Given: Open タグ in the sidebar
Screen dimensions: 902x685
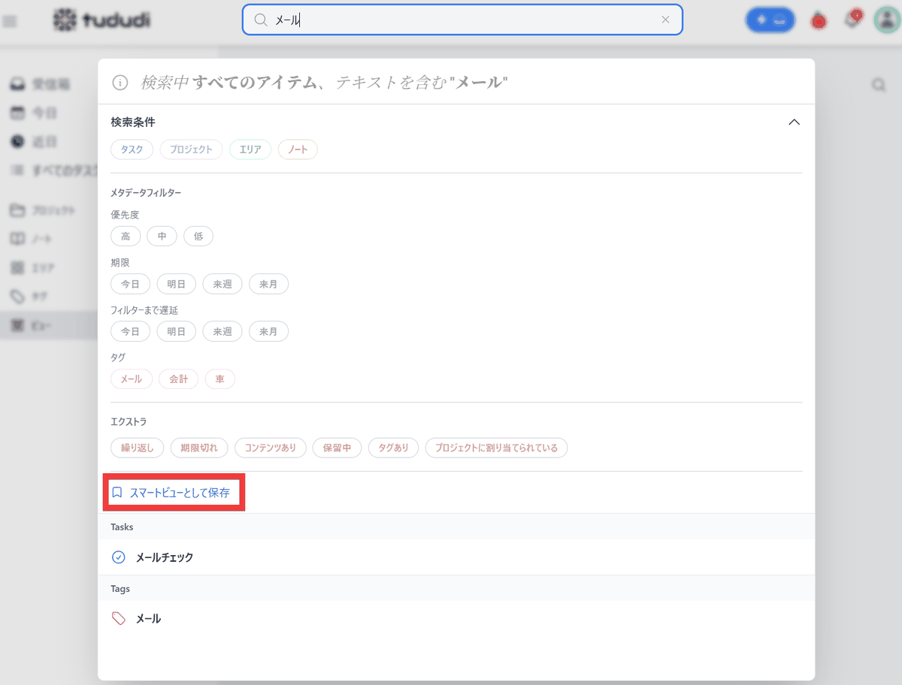Looking at the screenshot, I should pyautogui.click(x=39, y=297).
